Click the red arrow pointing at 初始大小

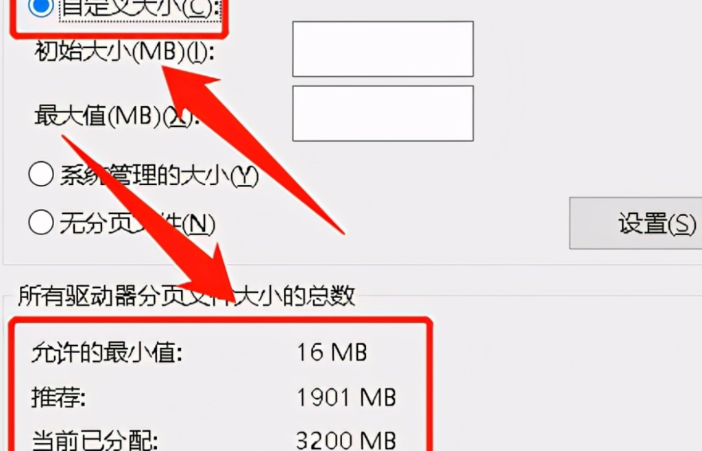(x=253, y=150)
